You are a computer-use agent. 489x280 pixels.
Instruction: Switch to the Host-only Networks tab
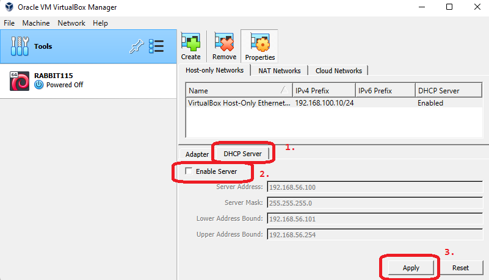coord(214,70)
